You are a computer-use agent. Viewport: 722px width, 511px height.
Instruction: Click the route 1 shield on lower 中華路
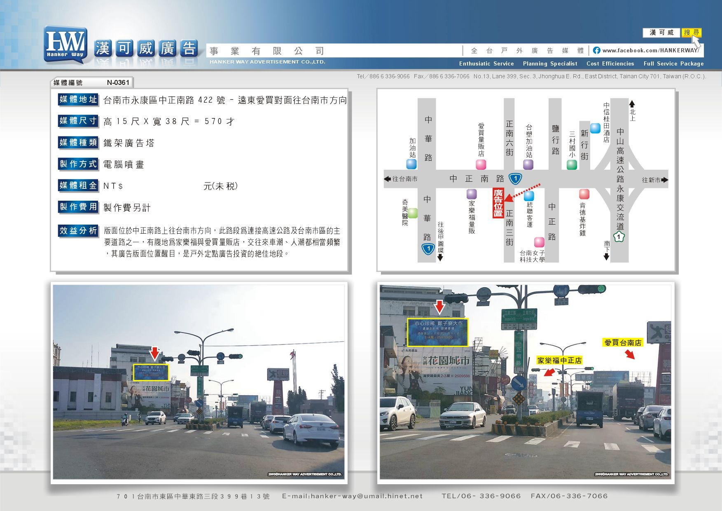[x=428, y=248]
